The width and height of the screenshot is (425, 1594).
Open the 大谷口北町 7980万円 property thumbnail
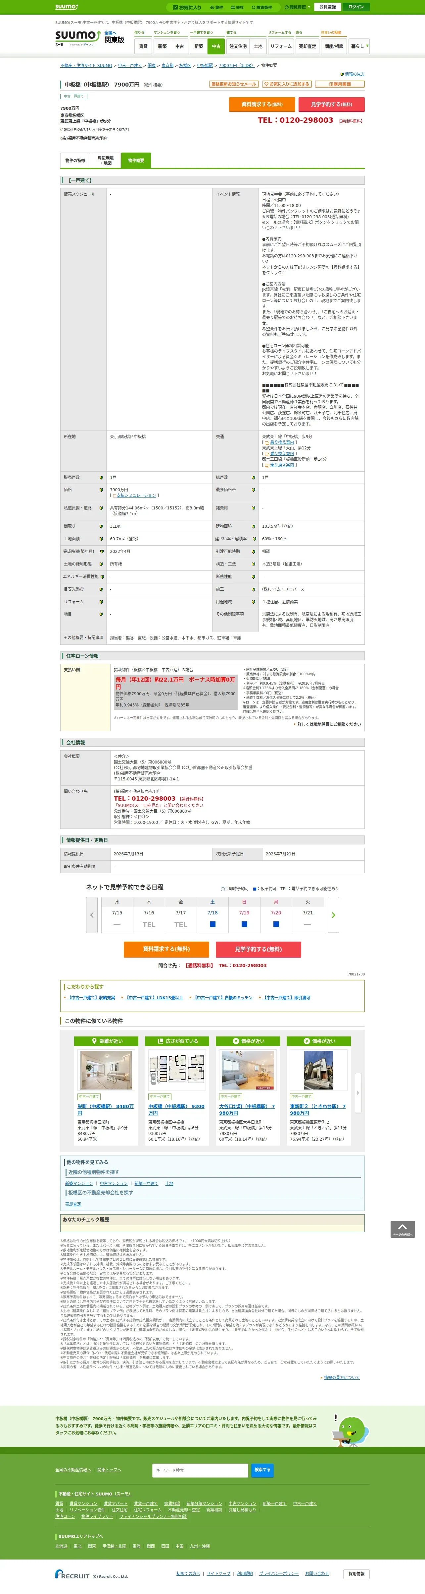[x=248, y=1070]
